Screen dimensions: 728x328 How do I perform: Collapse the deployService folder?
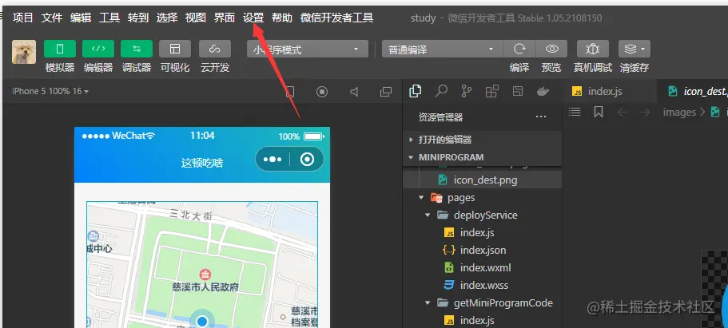coord(483,215)
